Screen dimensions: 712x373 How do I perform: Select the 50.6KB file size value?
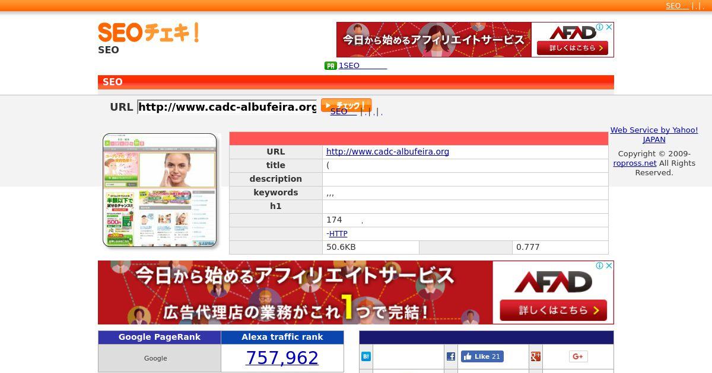coord(341,247)
